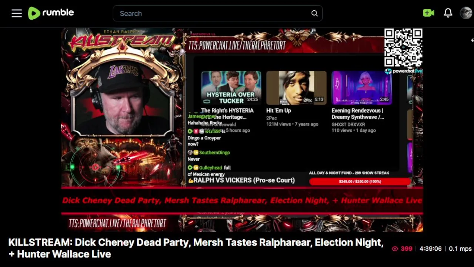Click the bottom TTS:POWERCHAT.LIVE/THERALPHRETORT banner
474x267 pixels.
point(117,223)
